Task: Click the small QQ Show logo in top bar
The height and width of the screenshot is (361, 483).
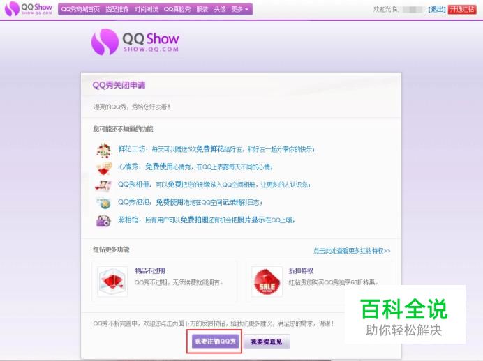Action: (29, 8)
